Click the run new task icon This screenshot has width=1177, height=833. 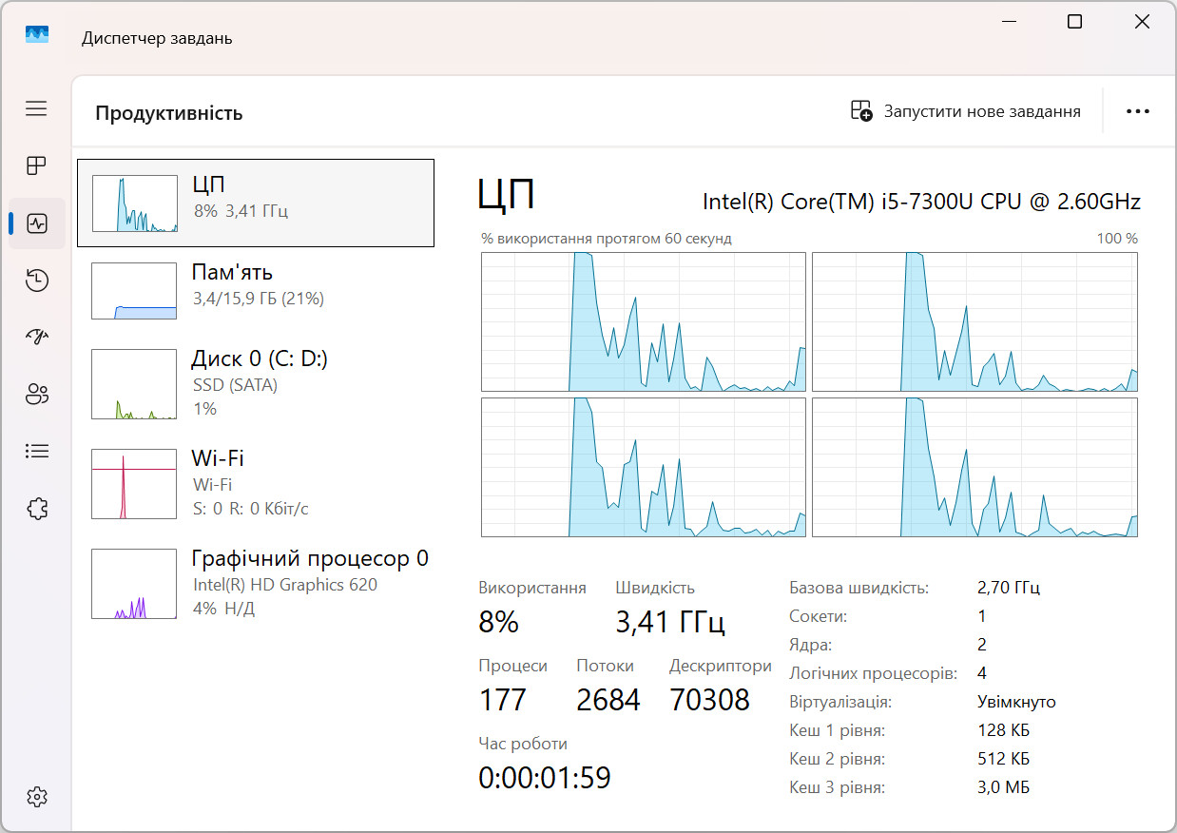(x=861, y=111)
